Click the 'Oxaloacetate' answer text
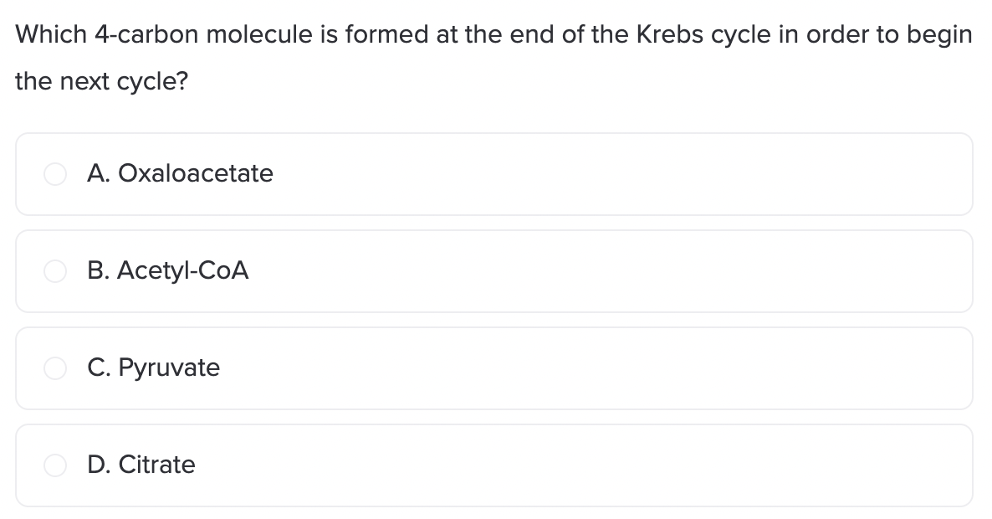Image resolution: width=992 pixels, height=519 pixels. point(196,172)
